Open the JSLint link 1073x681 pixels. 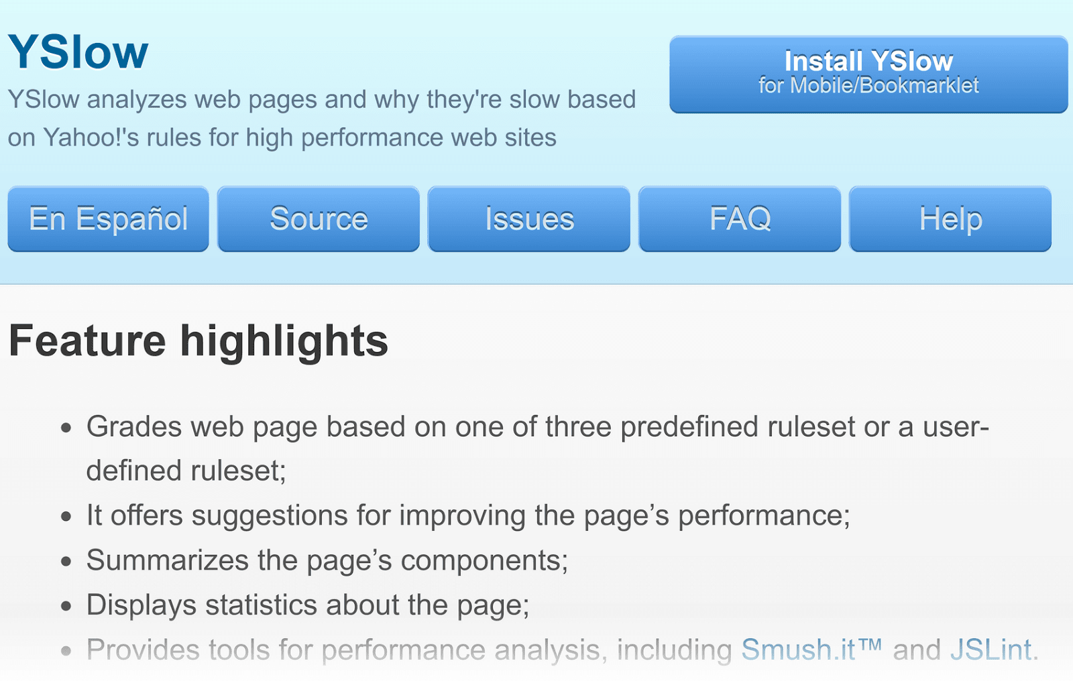click(x=991, y=648)
